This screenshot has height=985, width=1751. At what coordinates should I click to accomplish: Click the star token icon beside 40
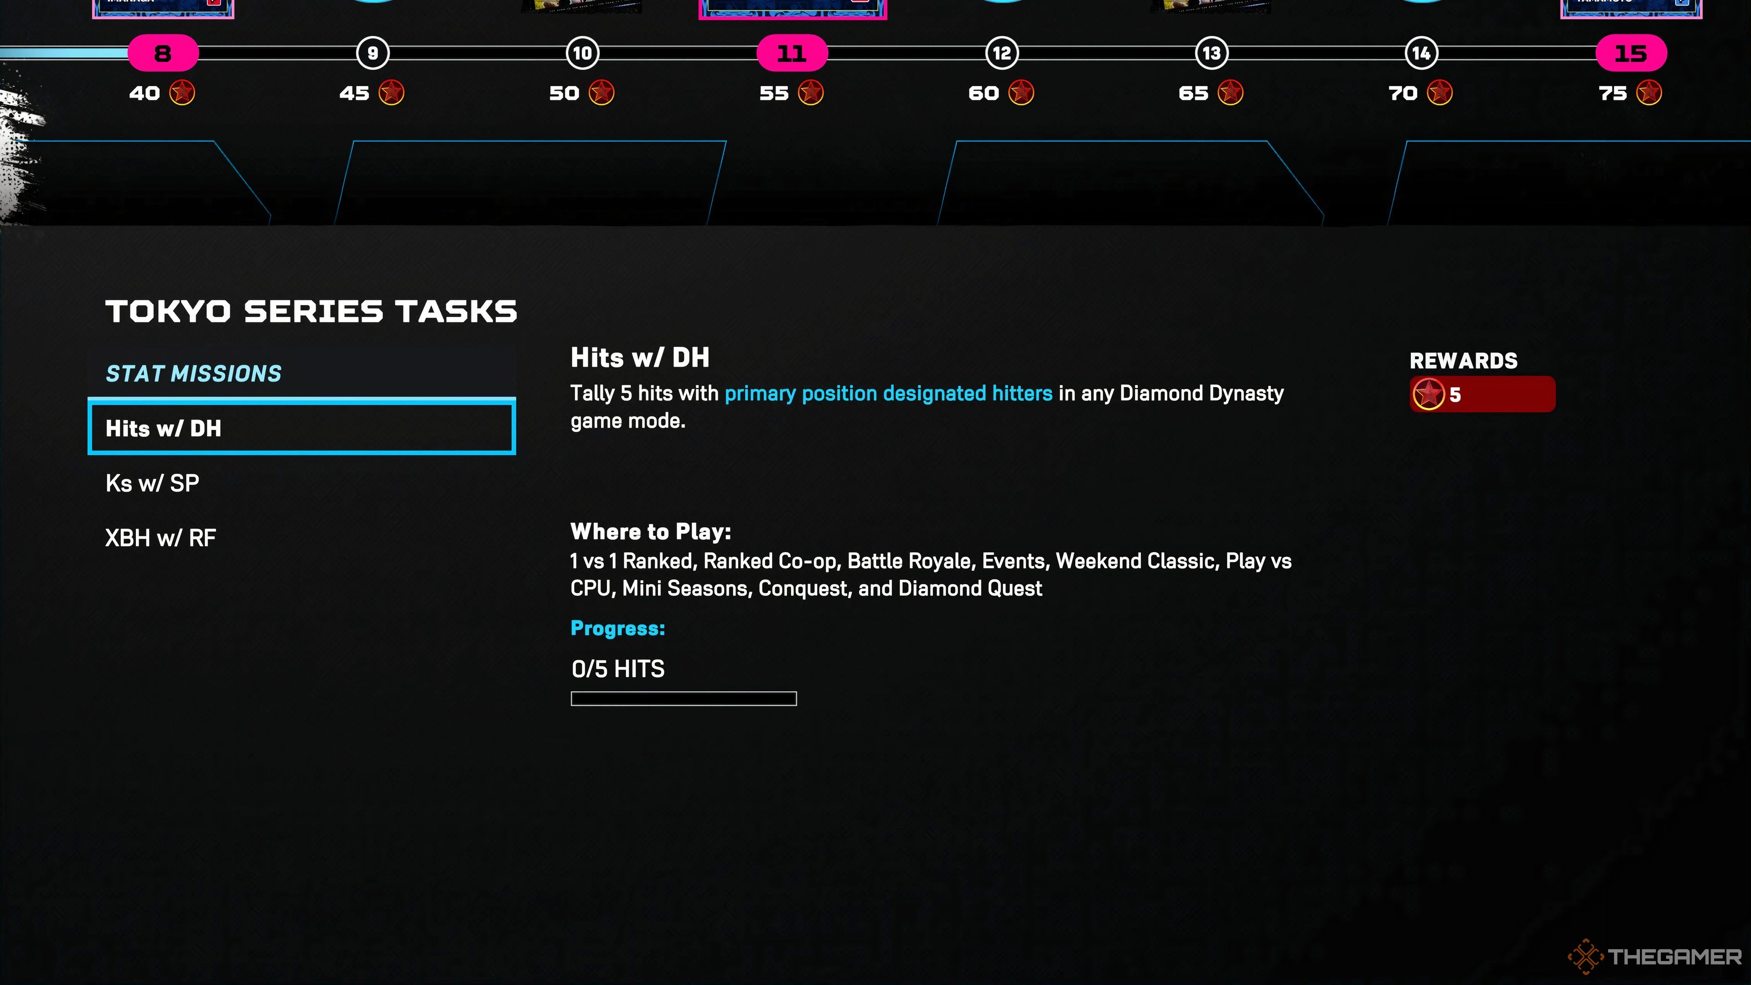[x=181, y=93]
